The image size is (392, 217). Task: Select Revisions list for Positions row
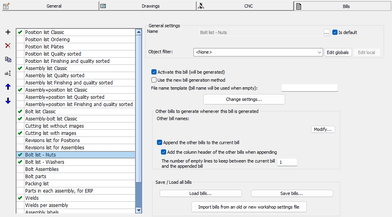coord(76,140)
